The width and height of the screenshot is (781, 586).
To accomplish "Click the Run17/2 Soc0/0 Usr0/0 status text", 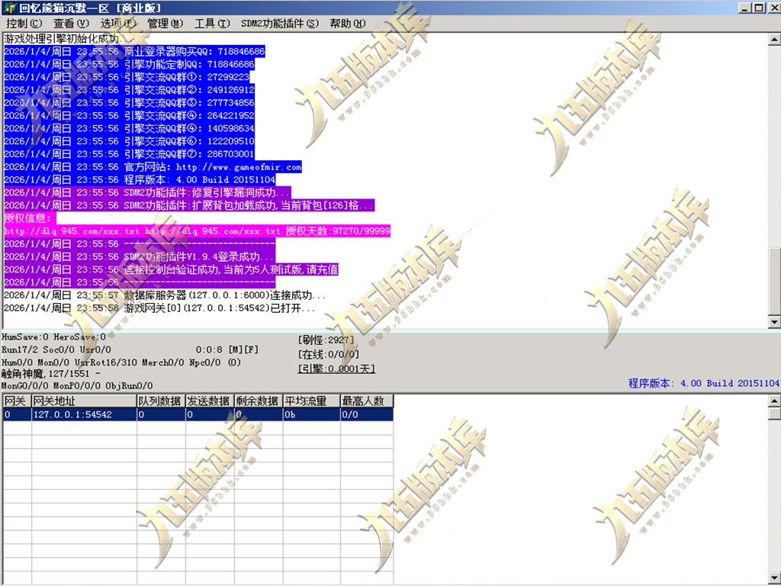I will [56, 349].
